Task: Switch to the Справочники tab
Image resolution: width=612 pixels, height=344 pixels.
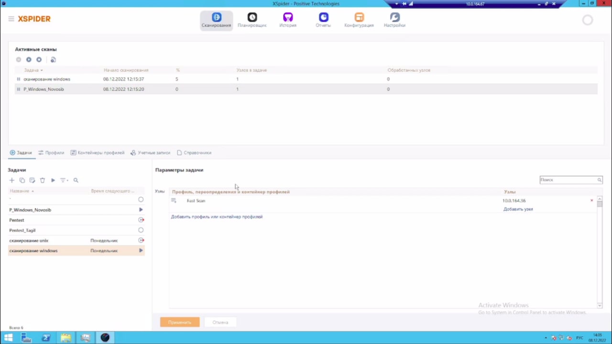Action: [x=194, y=153]
